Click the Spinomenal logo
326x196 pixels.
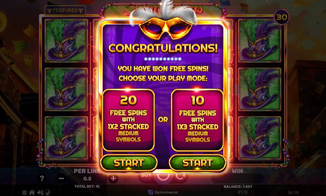point(163,192)
